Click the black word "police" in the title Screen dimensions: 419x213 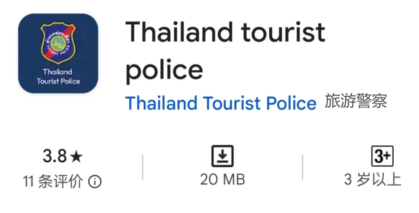tap(164, 70)
